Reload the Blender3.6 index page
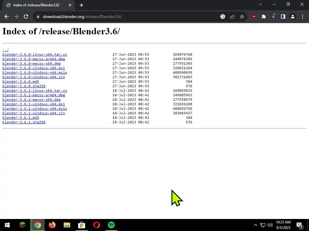The height and width of the screenshot is (231, 309). 26,17
